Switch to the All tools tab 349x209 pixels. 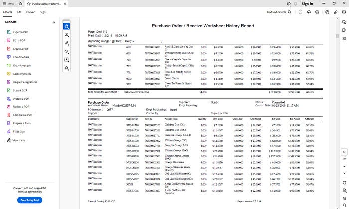click(x=7, y=12)
